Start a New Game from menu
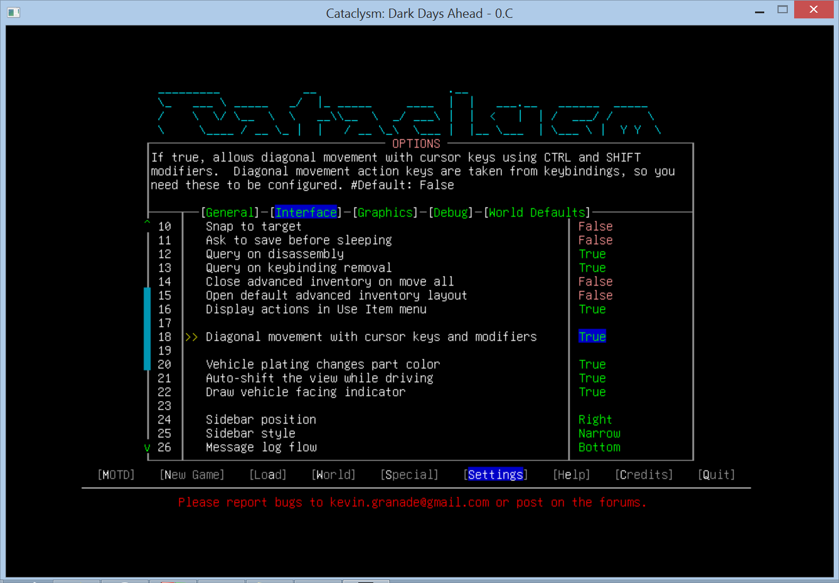Viewport: 839px width, 583px height. click(192, 475)
